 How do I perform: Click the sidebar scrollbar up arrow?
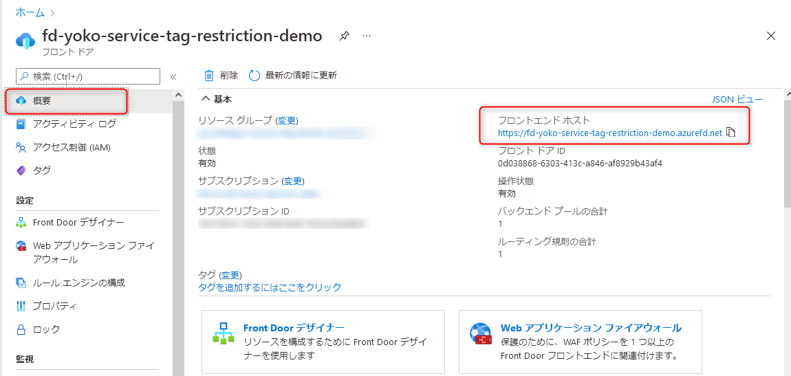(x=177, y=94)
